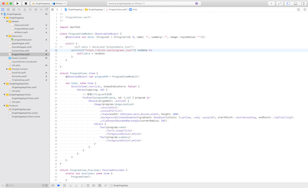The width and height of the screenshot is (308, 188).
Task: Open ProgramModel.swift file
Action: (x=24, y=29)
